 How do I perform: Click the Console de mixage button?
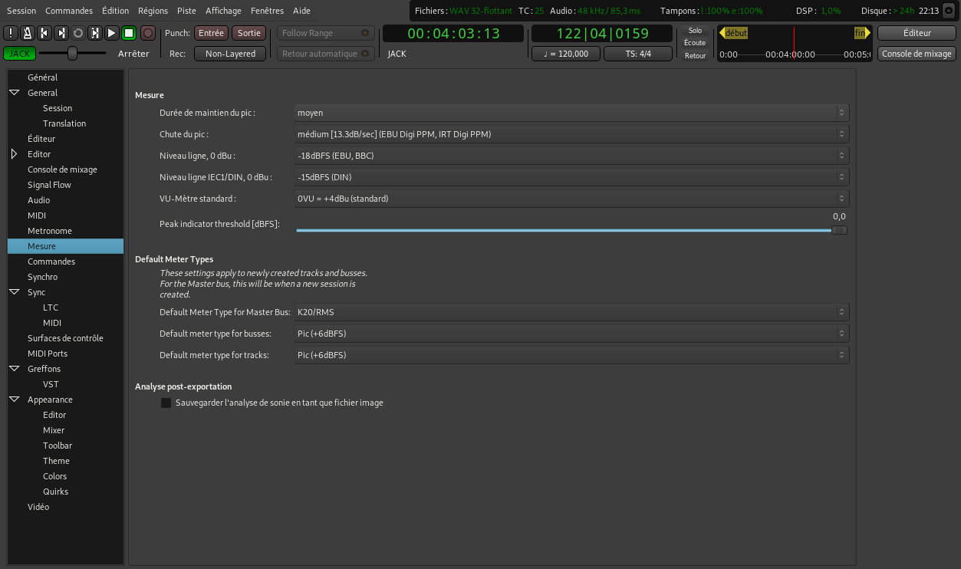917,54
